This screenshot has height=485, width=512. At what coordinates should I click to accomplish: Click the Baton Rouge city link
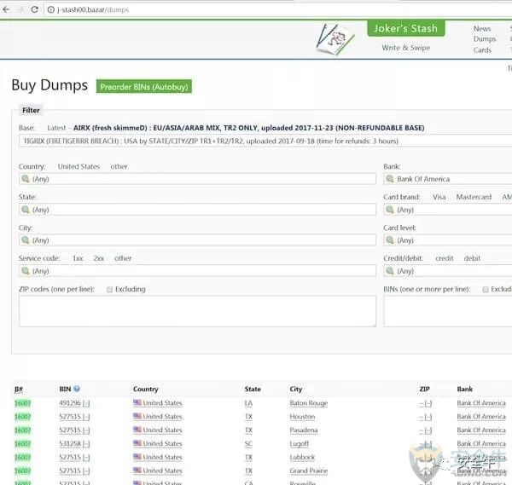click(309, 403)
